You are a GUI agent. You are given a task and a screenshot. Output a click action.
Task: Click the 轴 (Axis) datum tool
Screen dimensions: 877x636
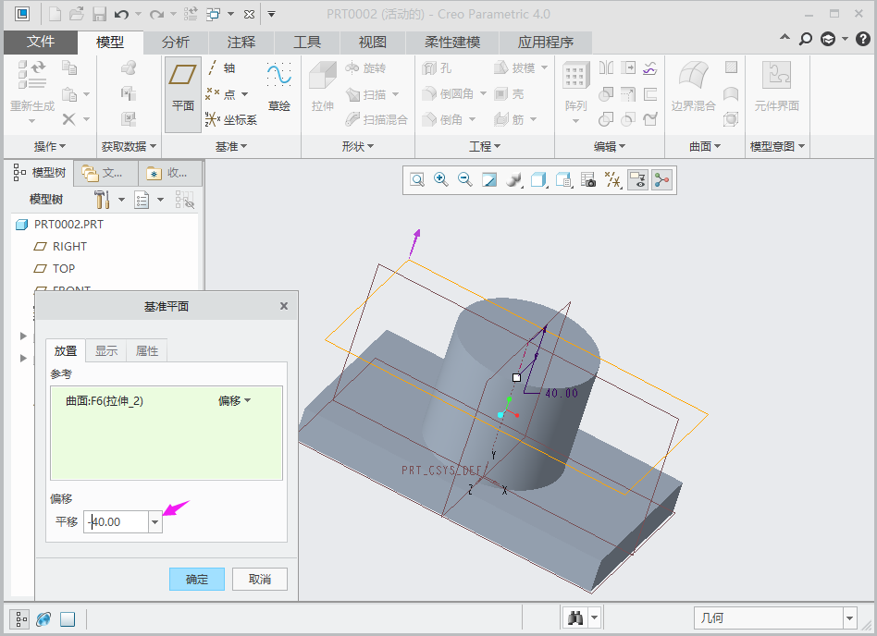tap(222, 67)
